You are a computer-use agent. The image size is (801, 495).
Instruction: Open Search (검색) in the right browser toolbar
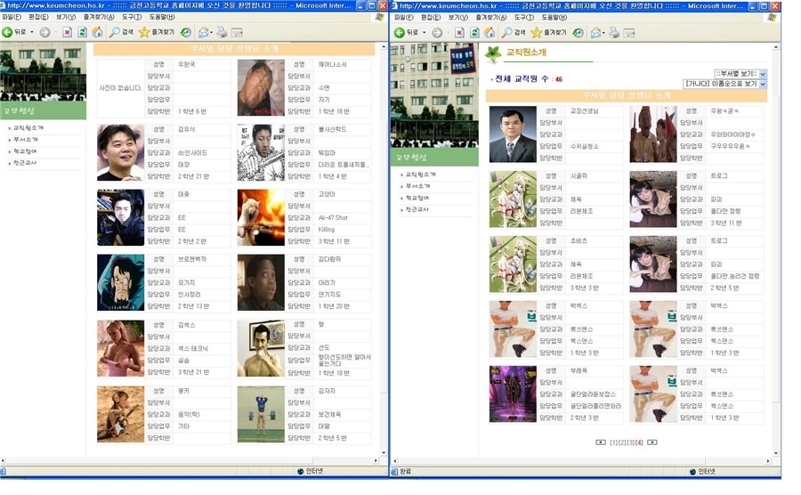point(512,32)
